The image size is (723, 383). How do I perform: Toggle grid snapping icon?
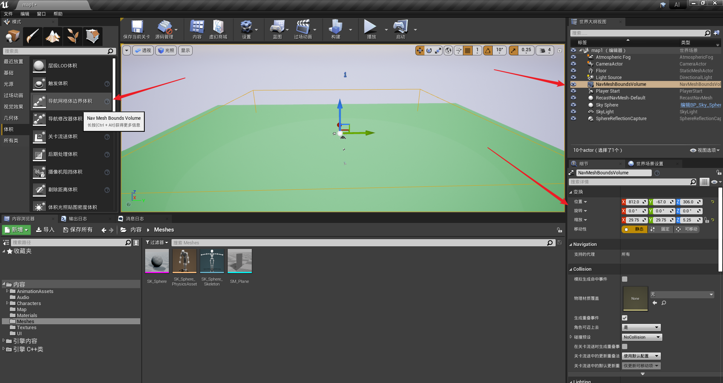pyautogui.click(x=468, y=50)
